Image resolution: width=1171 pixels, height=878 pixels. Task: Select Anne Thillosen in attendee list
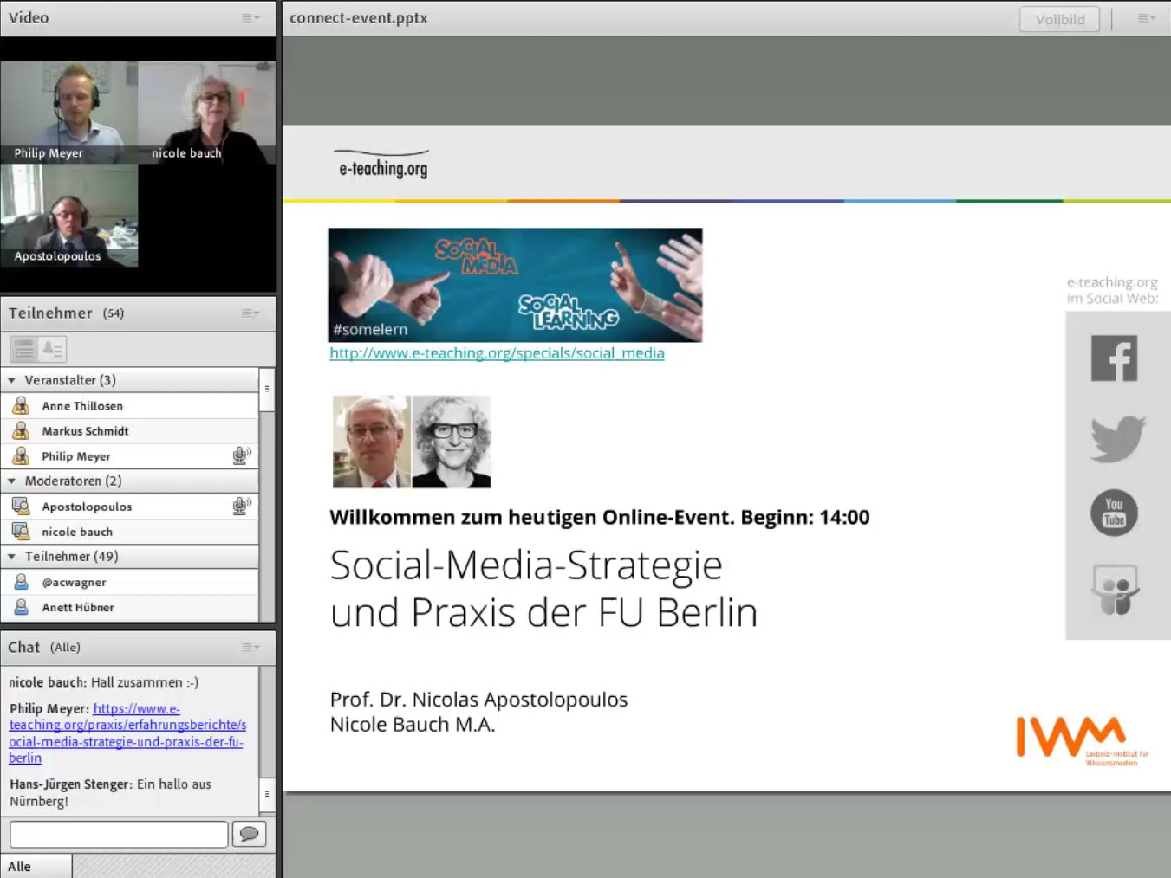(x=130, y=405)
